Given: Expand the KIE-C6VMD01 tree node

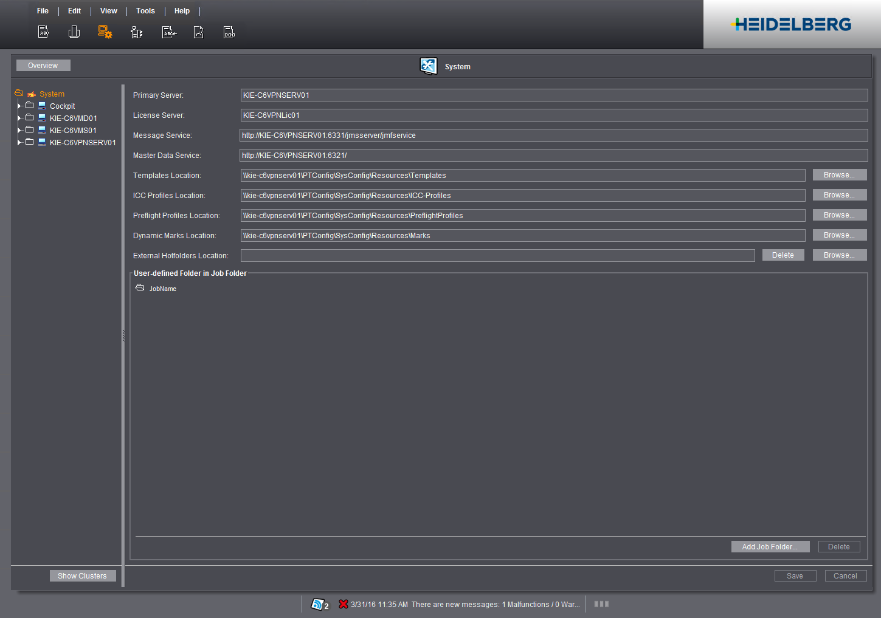Looking at the screenshot, I should [x=19, y=118].
